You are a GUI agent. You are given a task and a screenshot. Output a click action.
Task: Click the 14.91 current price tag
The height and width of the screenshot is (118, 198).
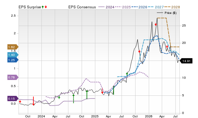pos(186,61)
